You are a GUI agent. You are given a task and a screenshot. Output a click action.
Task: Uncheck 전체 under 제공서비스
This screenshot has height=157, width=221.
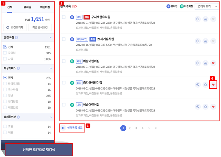pos(5,78)
